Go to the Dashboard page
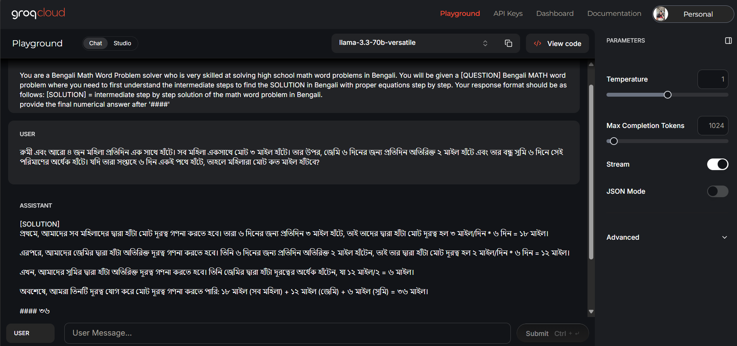The width and height of the screenshot is (737, 346). coord(555,14)
